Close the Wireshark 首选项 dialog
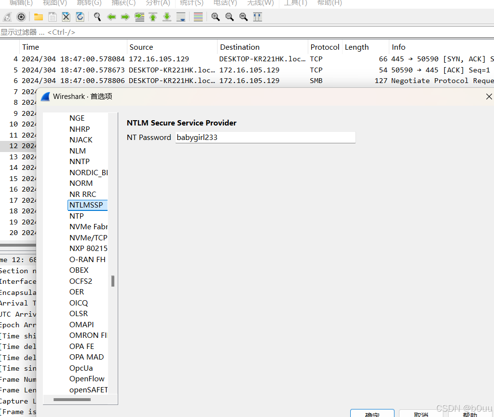This screenshot has width=494, height=417. [489, 97]
